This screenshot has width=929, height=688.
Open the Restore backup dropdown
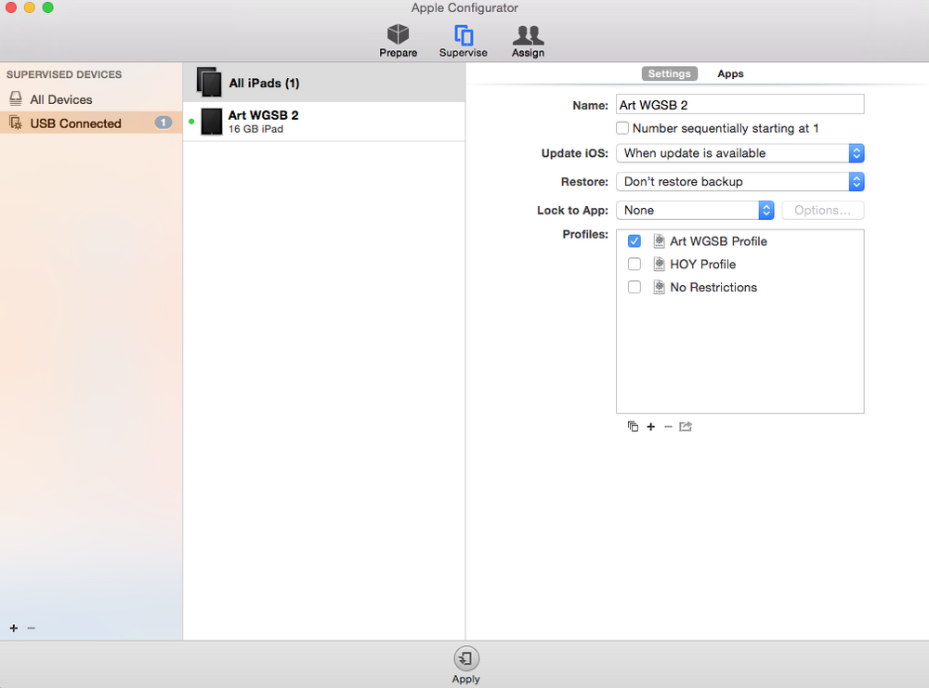(740, 182)
